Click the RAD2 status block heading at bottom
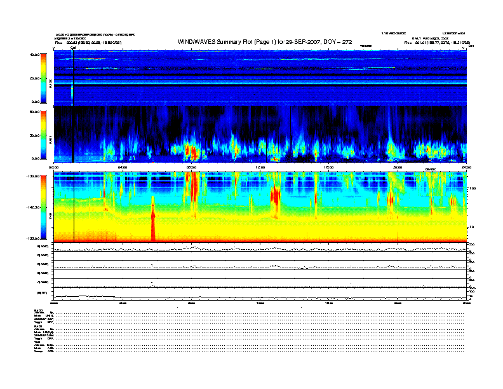503x389 pixels. [x=39, y=311]
